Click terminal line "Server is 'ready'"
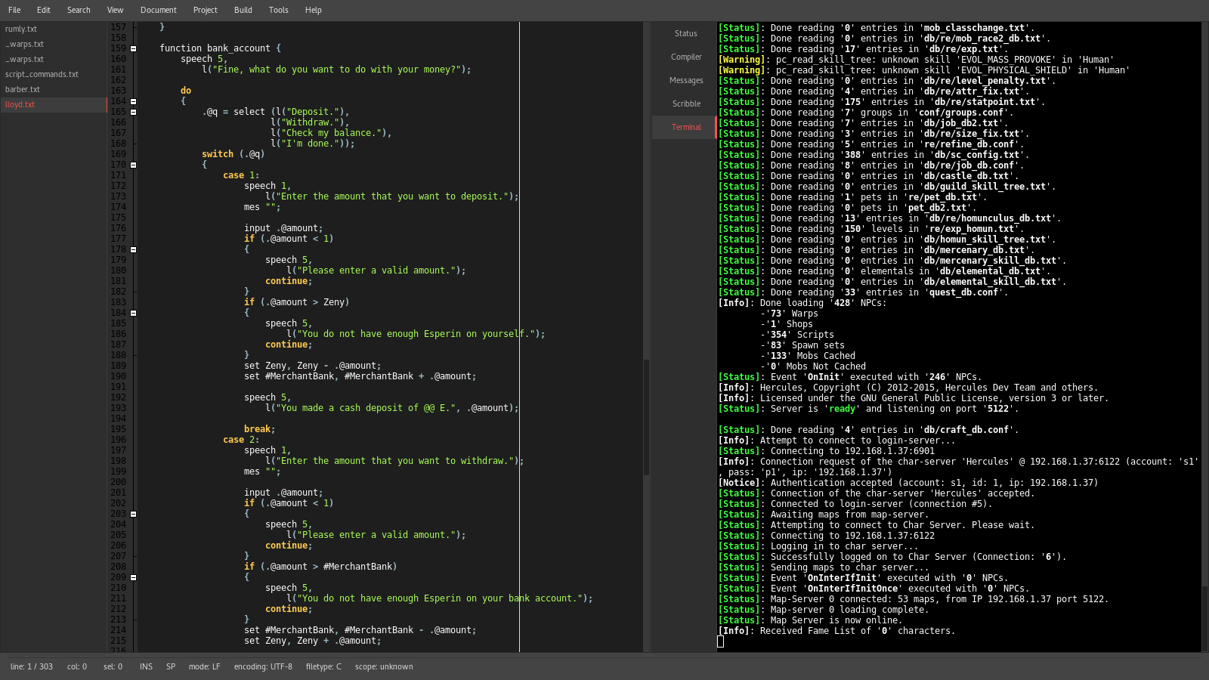 [868, 409]
